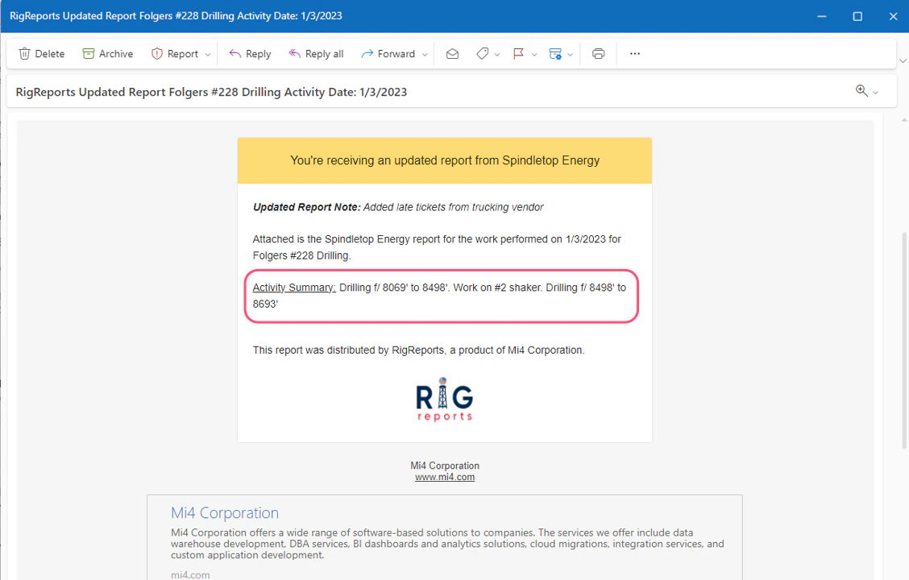The width and height of the screenshot is (909, 580).
Task: Flag the email for follow up
Action: coord(520,53)
